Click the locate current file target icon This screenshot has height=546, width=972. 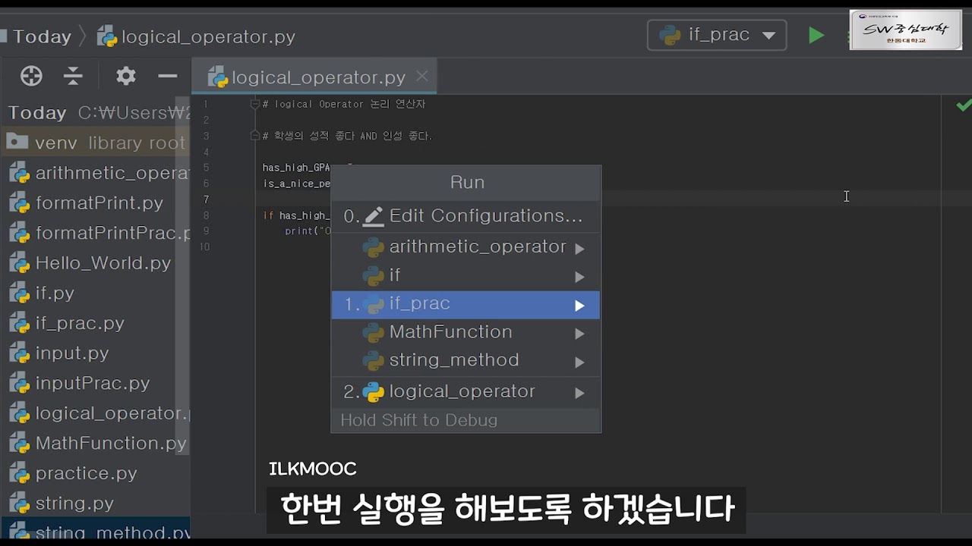click(x=31, y=76)
